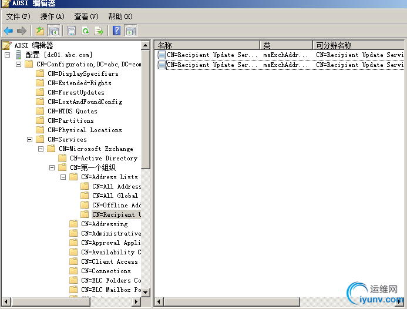The width and height of the screenshot is (407, 309).
Task: Open the 文件(F) menu
Action: click(18, 16)
